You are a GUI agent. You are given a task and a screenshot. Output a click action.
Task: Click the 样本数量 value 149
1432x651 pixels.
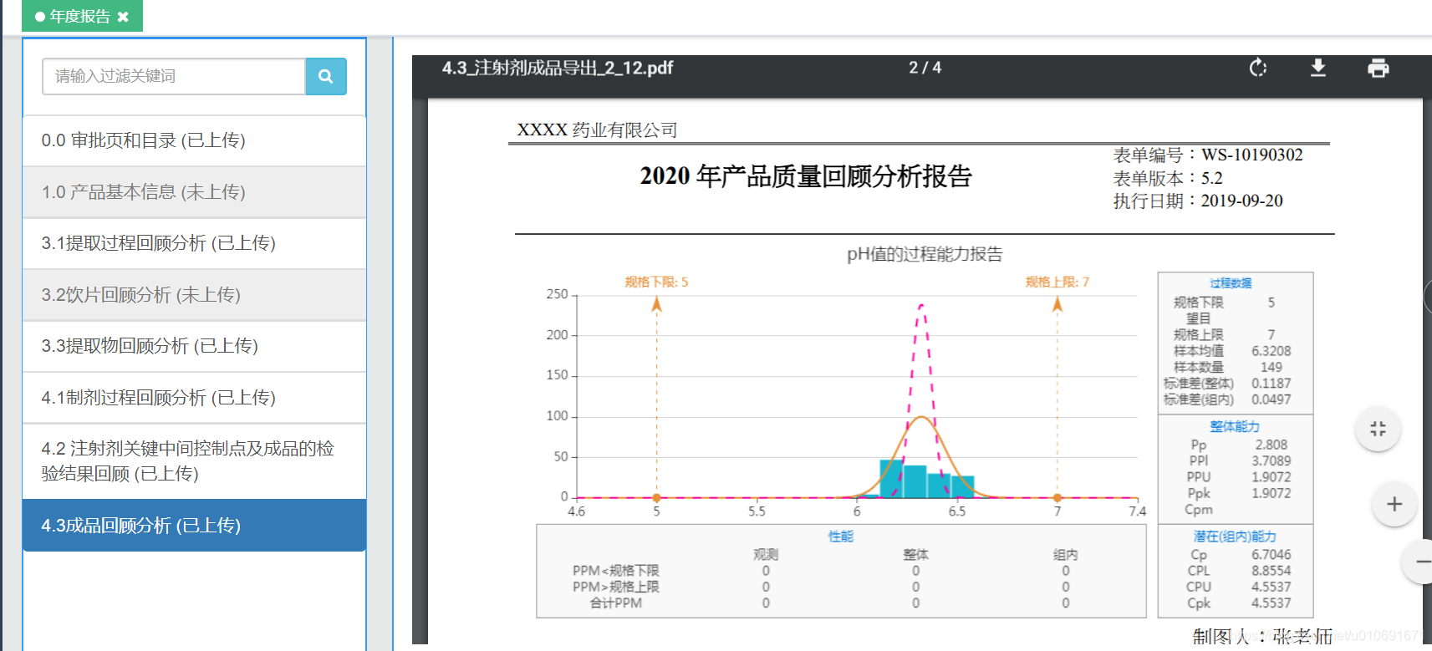[1271, 367]
